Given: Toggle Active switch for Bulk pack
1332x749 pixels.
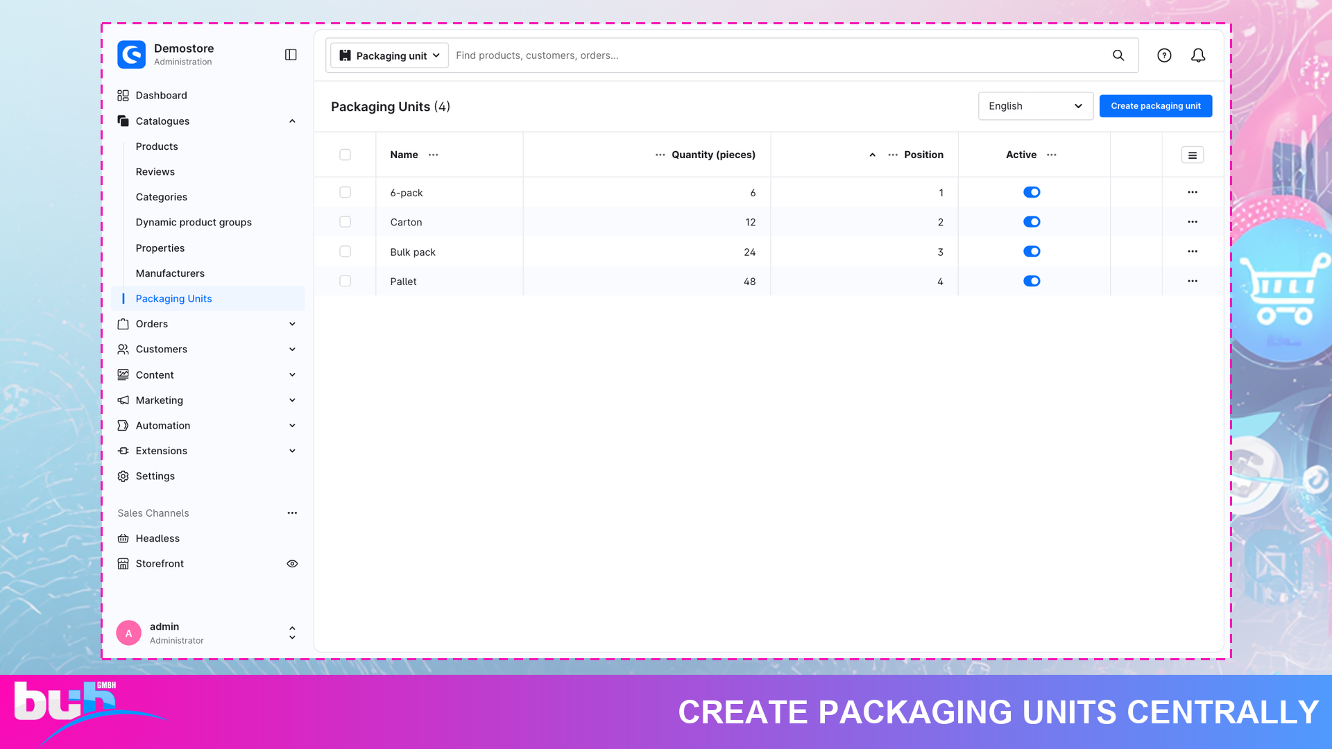Looking at the screenshot, I should 1032,251.
